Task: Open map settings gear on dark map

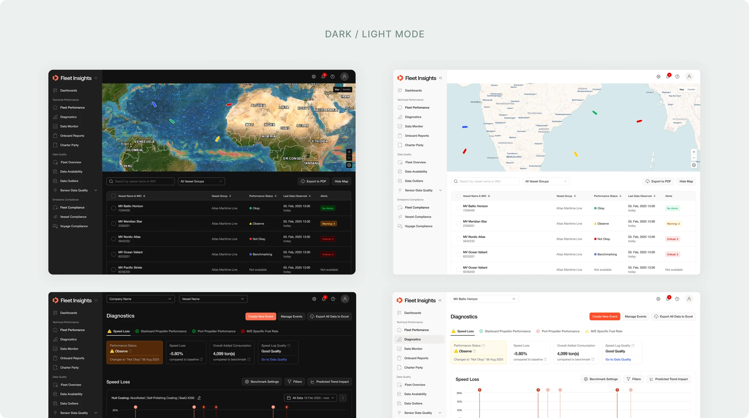Action: pyautogui.click(x=349, y=165)
